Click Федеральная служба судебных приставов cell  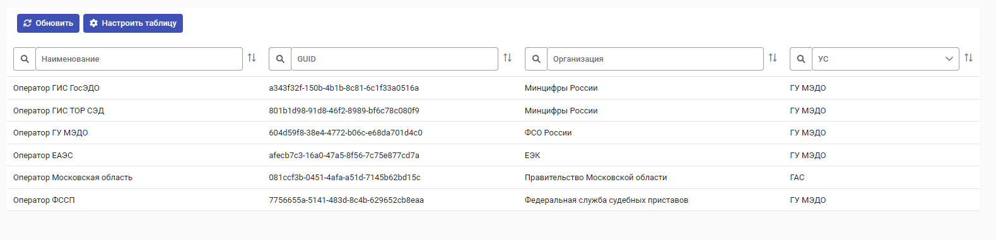pos(606,200)
